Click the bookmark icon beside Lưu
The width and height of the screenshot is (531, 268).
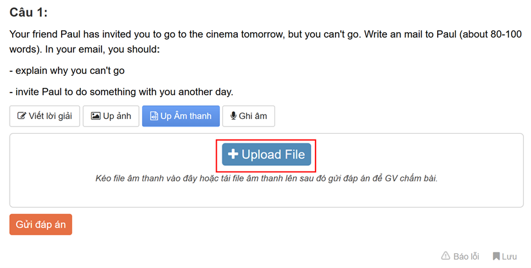pos(496,256)
